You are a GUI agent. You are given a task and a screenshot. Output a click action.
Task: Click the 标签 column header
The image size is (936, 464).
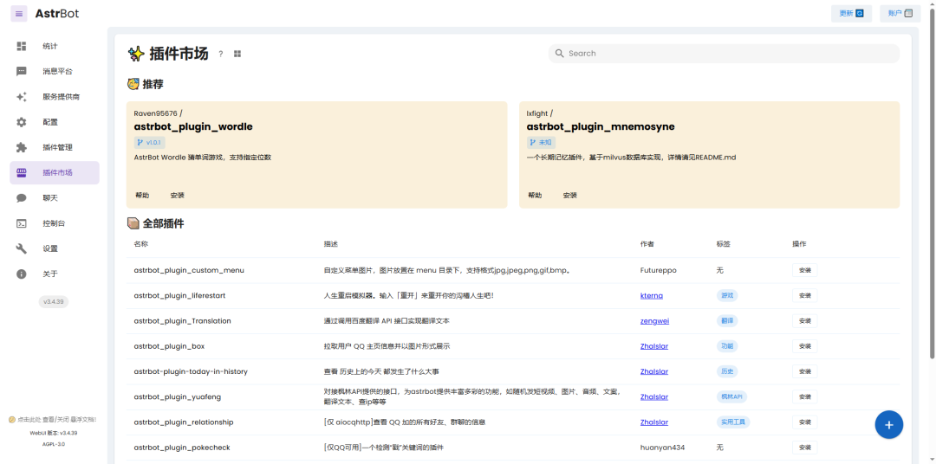coord(724,244)
